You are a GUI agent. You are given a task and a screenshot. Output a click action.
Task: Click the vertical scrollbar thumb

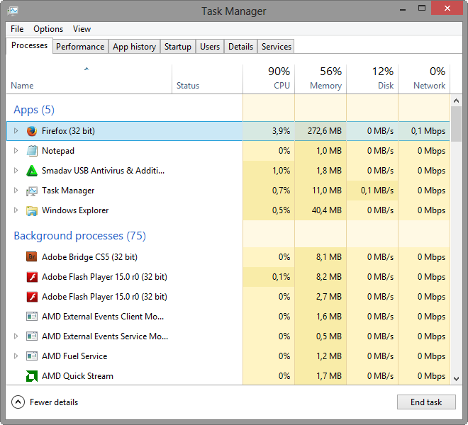456,124
